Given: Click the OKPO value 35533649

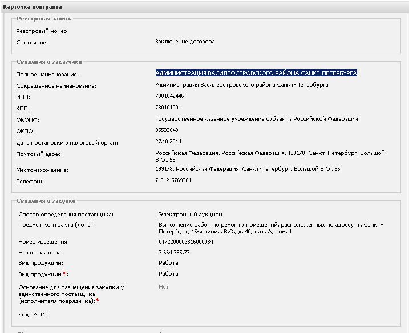Looking at the screenshot, I should click(167, 130).
